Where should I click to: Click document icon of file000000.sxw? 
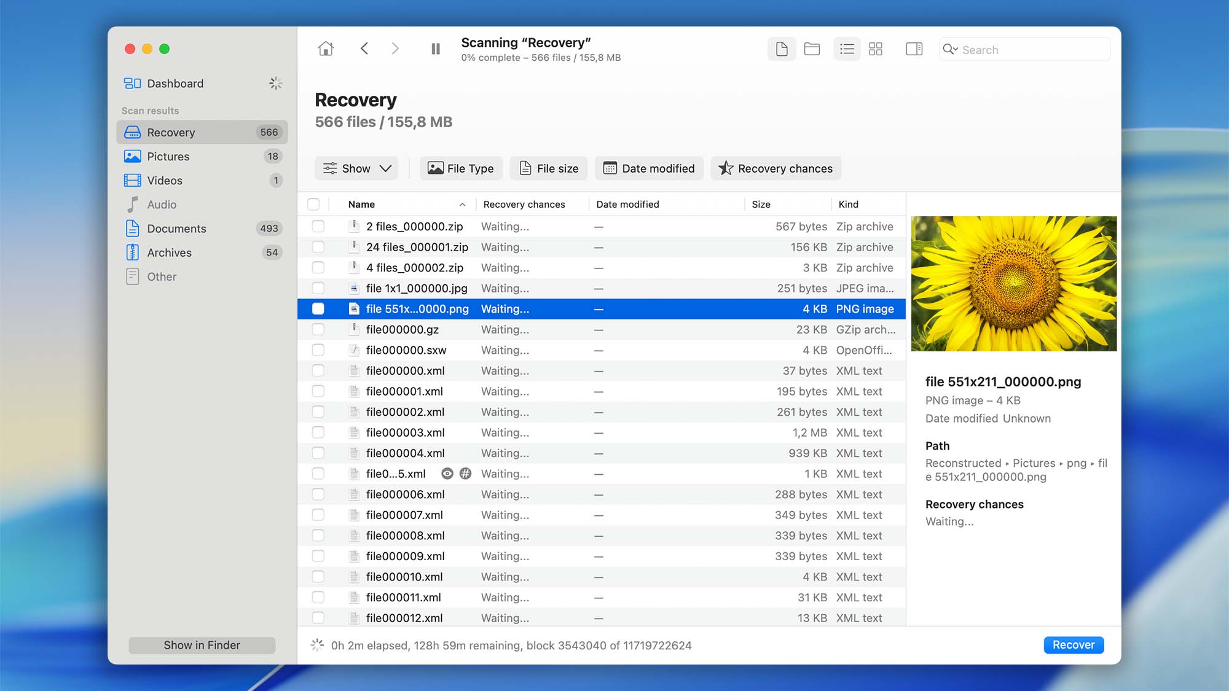(354, 350)
